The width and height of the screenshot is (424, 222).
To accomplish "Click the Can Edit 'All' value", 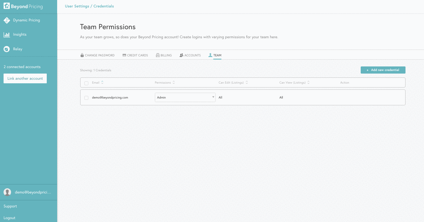I will pyautogui.click(x=220, y=98).
